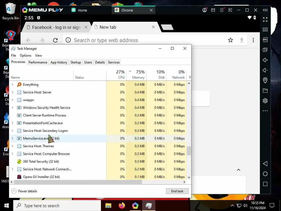This screenshot has height=211, width=281.
Task: Sort processes by Memory column
Action: coord(137,75)
